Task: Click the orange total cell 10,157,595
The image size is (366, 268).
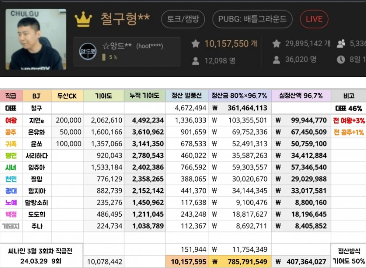Action: pos(187,262)
